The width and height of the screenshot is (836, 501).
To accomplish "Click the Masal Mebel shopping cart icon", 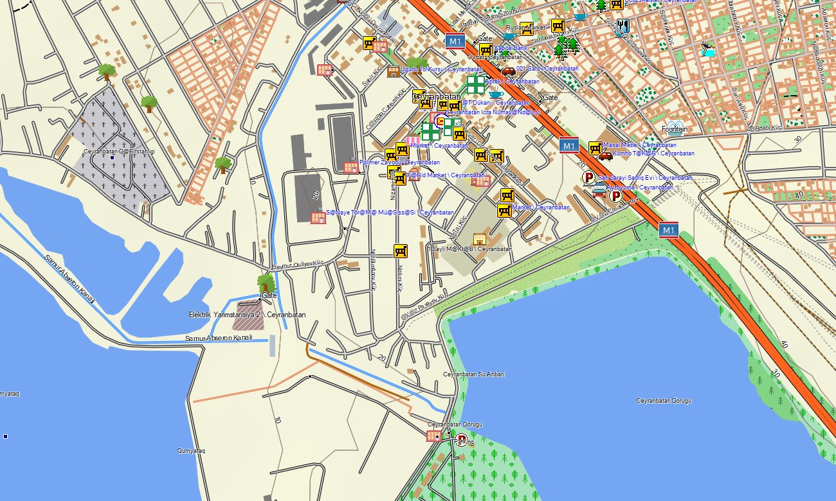I will pos(595,148).
